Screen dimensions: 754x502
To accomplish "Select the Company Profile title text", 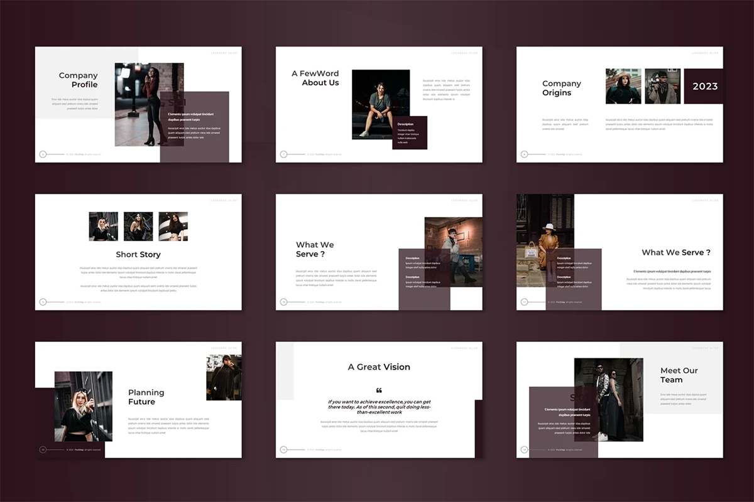I will tap(79, 80).
